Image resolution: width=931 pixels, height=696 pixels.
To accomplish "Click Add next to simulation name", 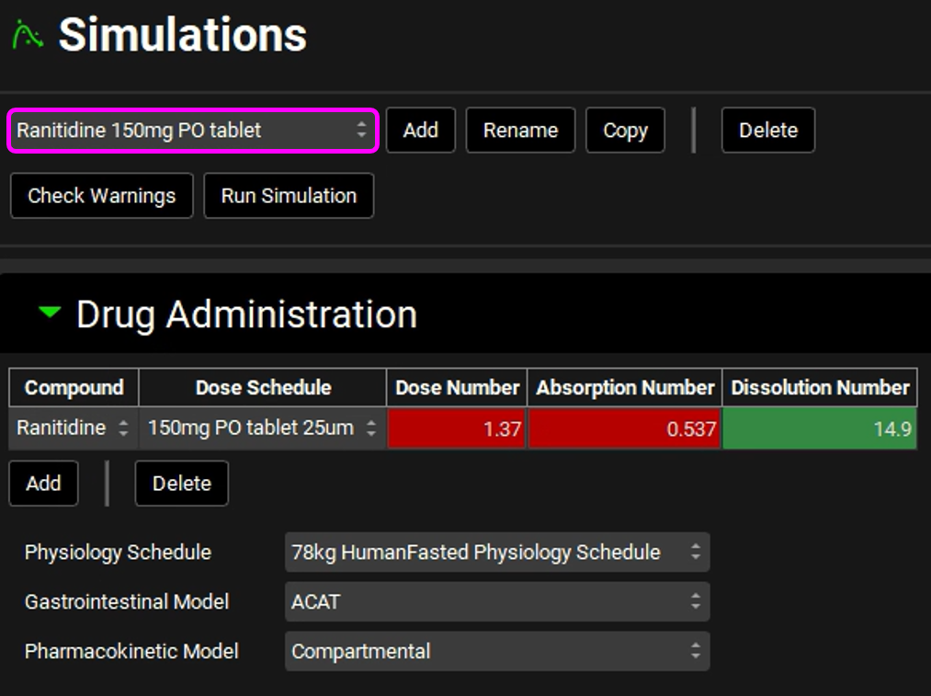I will 420,131.
